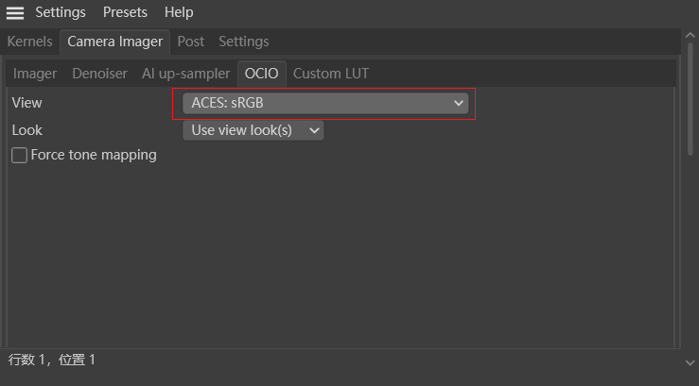Click the View label in OCIO panel
This screenshot has height=386, width=699.
(26, 103)
